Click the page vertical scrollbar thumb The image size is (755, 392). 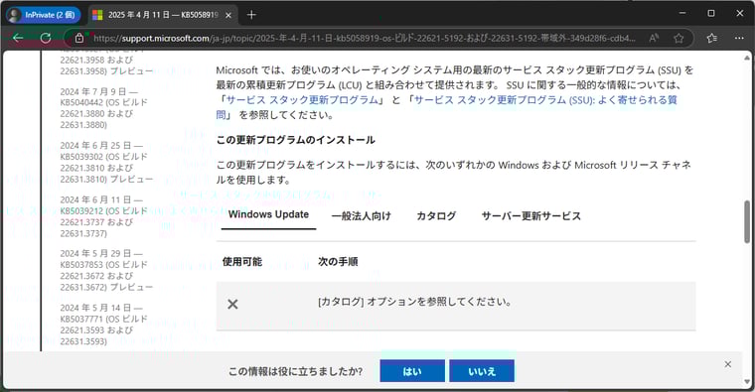747,221
